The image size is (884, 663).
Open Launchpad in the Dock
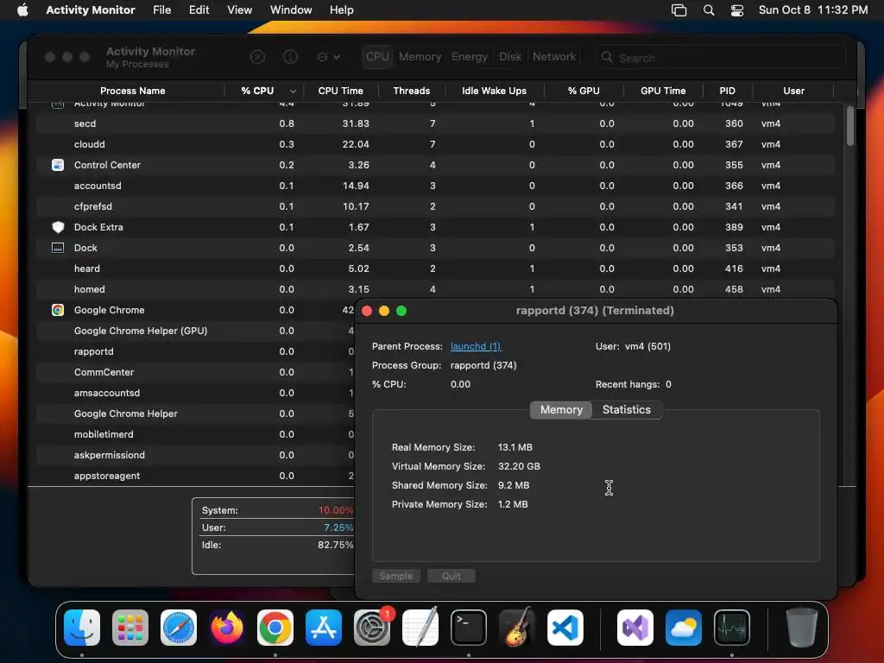pos(130,628)
